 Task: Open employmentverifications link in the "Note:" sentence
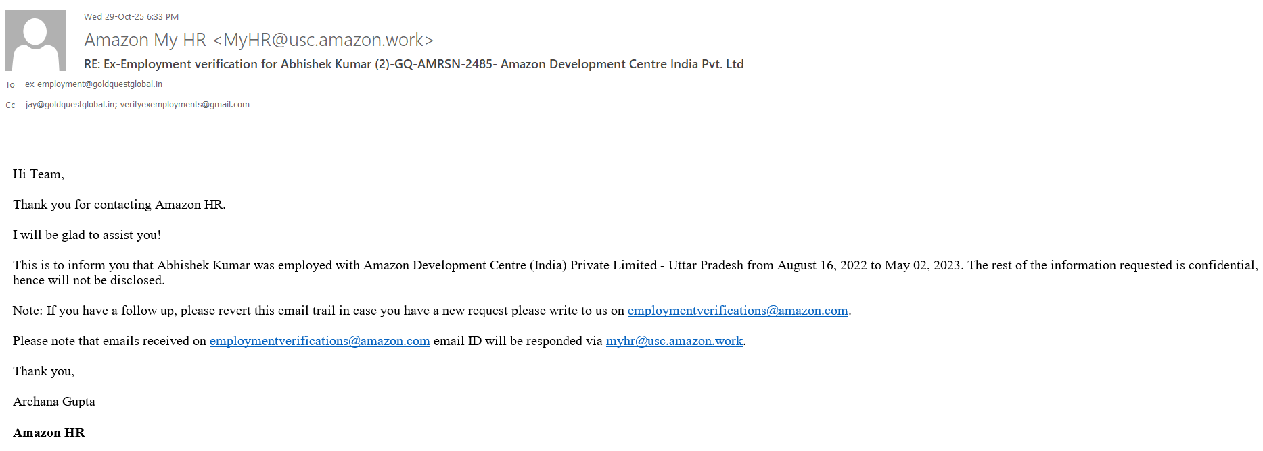pyautogui.click(x=737, y=311)
